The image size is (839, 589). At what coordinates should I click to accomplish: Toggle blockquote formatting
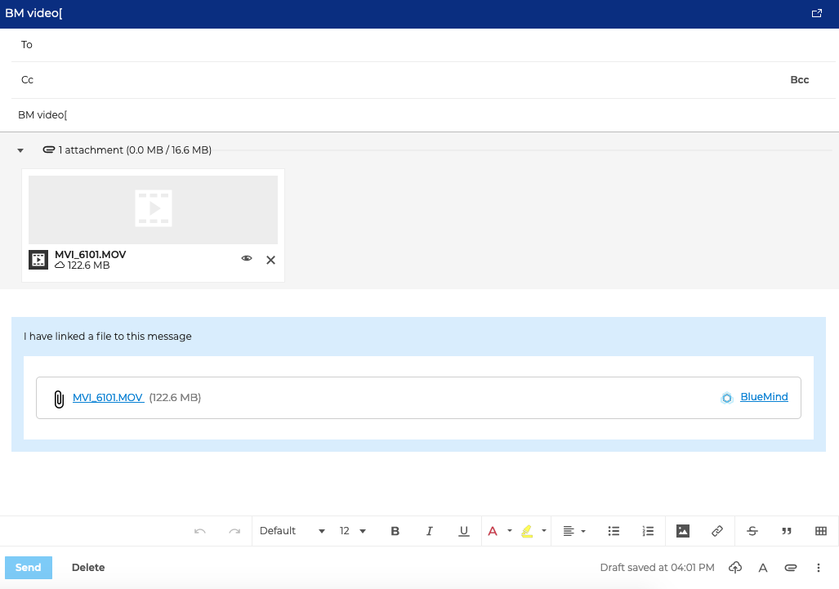tap(787, 531)
